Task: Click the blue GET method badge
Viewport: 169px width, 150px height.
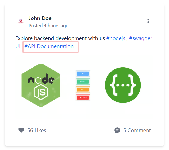Action: tap(83, 73)
